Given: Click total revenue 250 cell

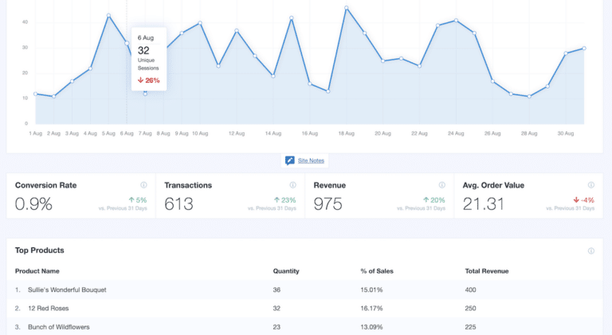Looking at the screenshot, I should point(470,309).
